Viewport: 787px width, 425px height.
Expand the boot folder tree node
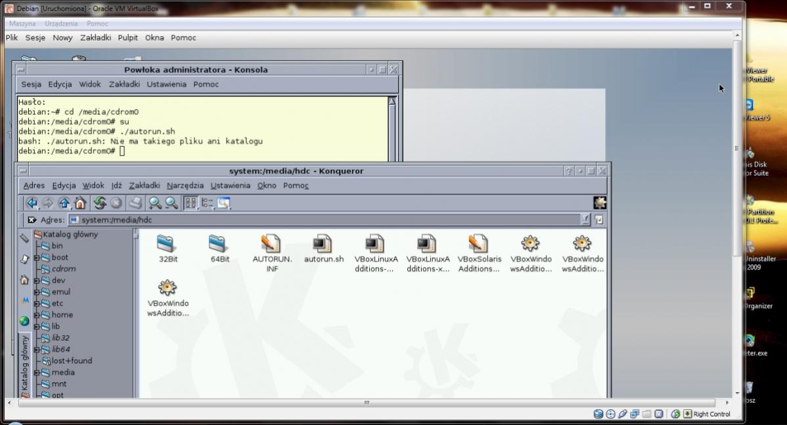coord(37,258)
